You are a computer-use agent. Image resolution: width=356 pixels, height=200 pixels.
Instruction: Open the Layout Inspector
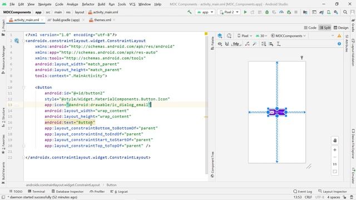333,191
